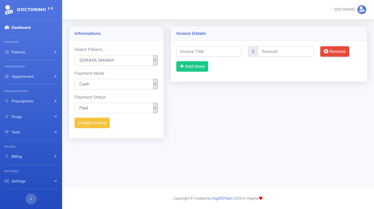This screenshot has height=209, width=374.
Task: Click the Dashboard speedometer icon
Action: 7,28
